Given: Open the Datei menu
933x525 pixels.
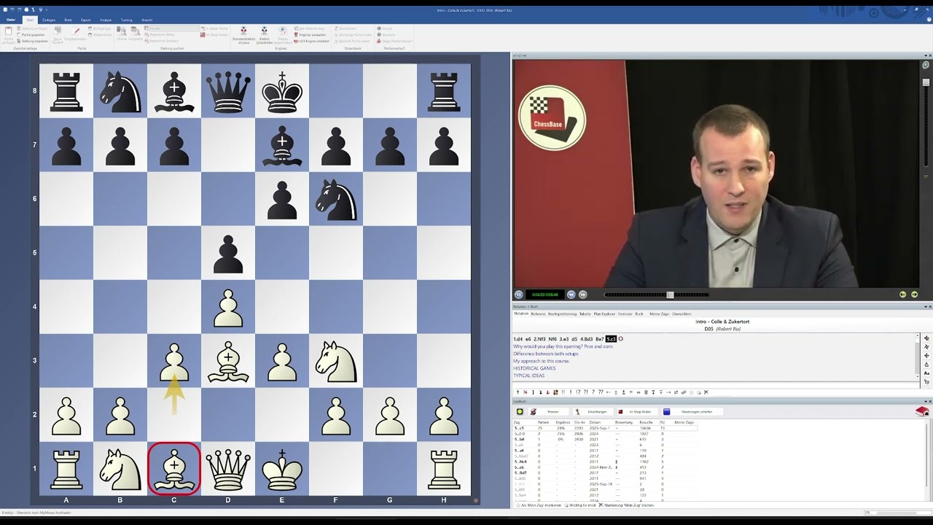Looking at the screenshot, I should pyautogui.click(x=11, y=20).
